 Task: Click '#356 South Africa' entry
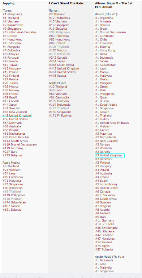coord(61,65)
